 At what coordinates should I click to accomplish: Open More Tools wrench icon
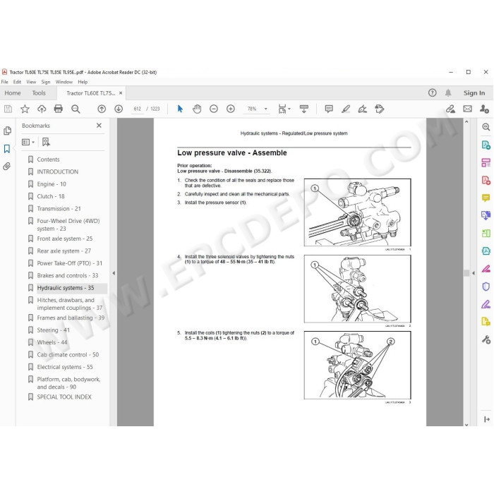486,339
